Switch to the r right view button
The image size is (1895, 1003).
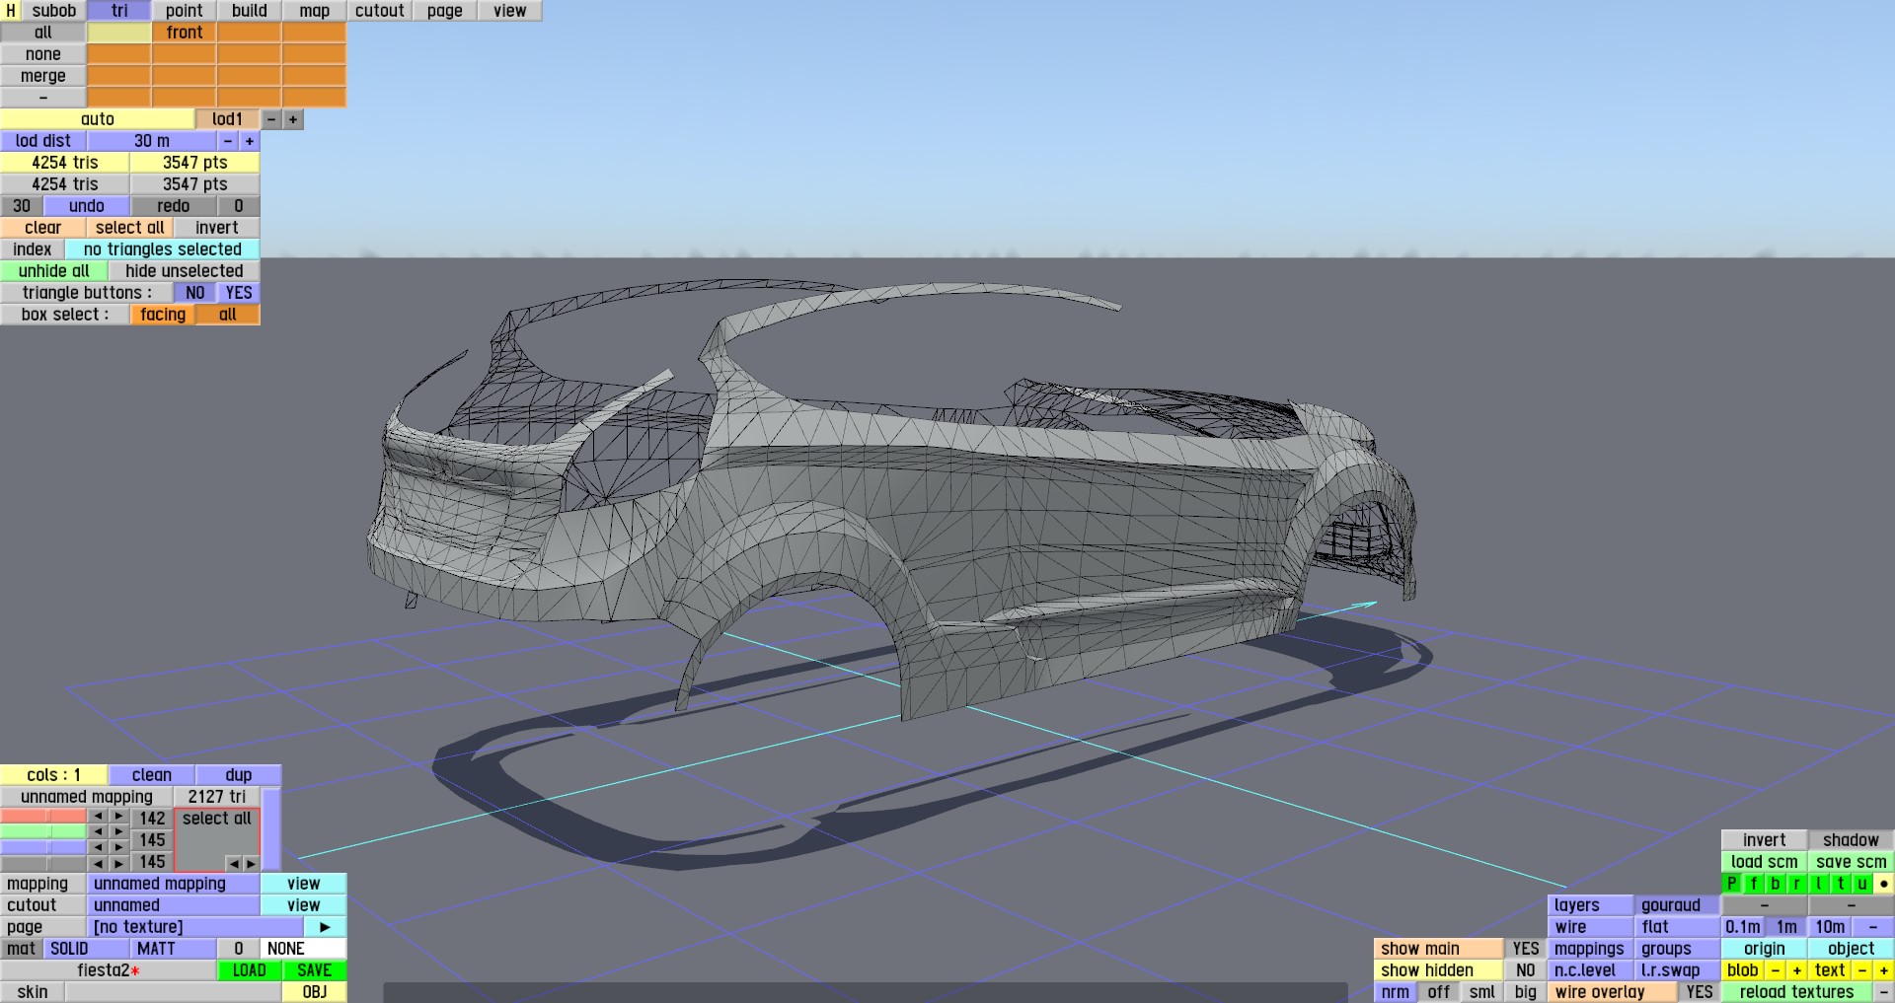[1797, 884]
